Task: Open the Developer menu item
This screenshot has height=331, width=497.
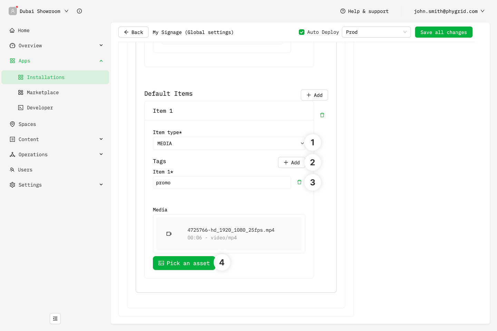Action: (40, 108)
